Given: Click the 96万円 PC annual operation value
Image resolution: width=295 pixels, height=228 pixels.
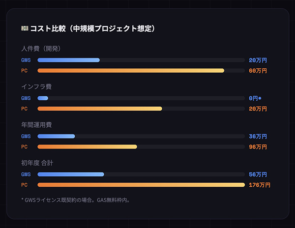Looking at the screenshot, I should tap(258, 147).
